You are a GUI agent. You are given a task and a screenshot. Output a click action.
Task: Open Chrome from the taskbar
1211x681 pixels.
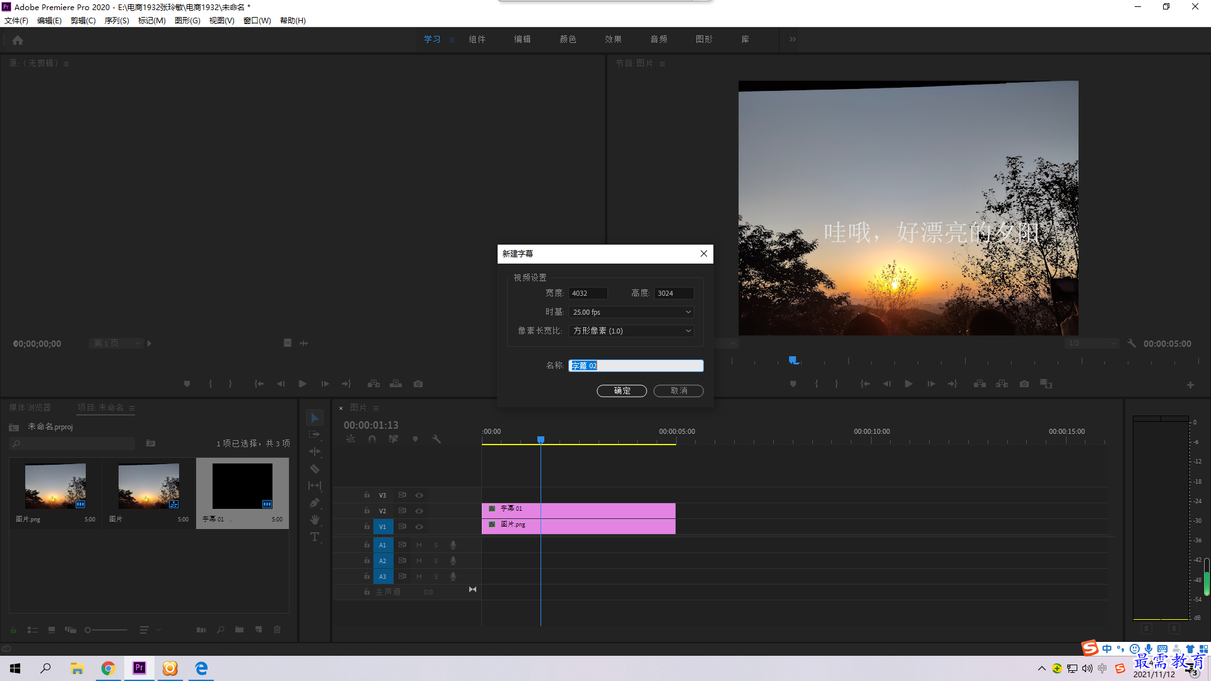108,668
